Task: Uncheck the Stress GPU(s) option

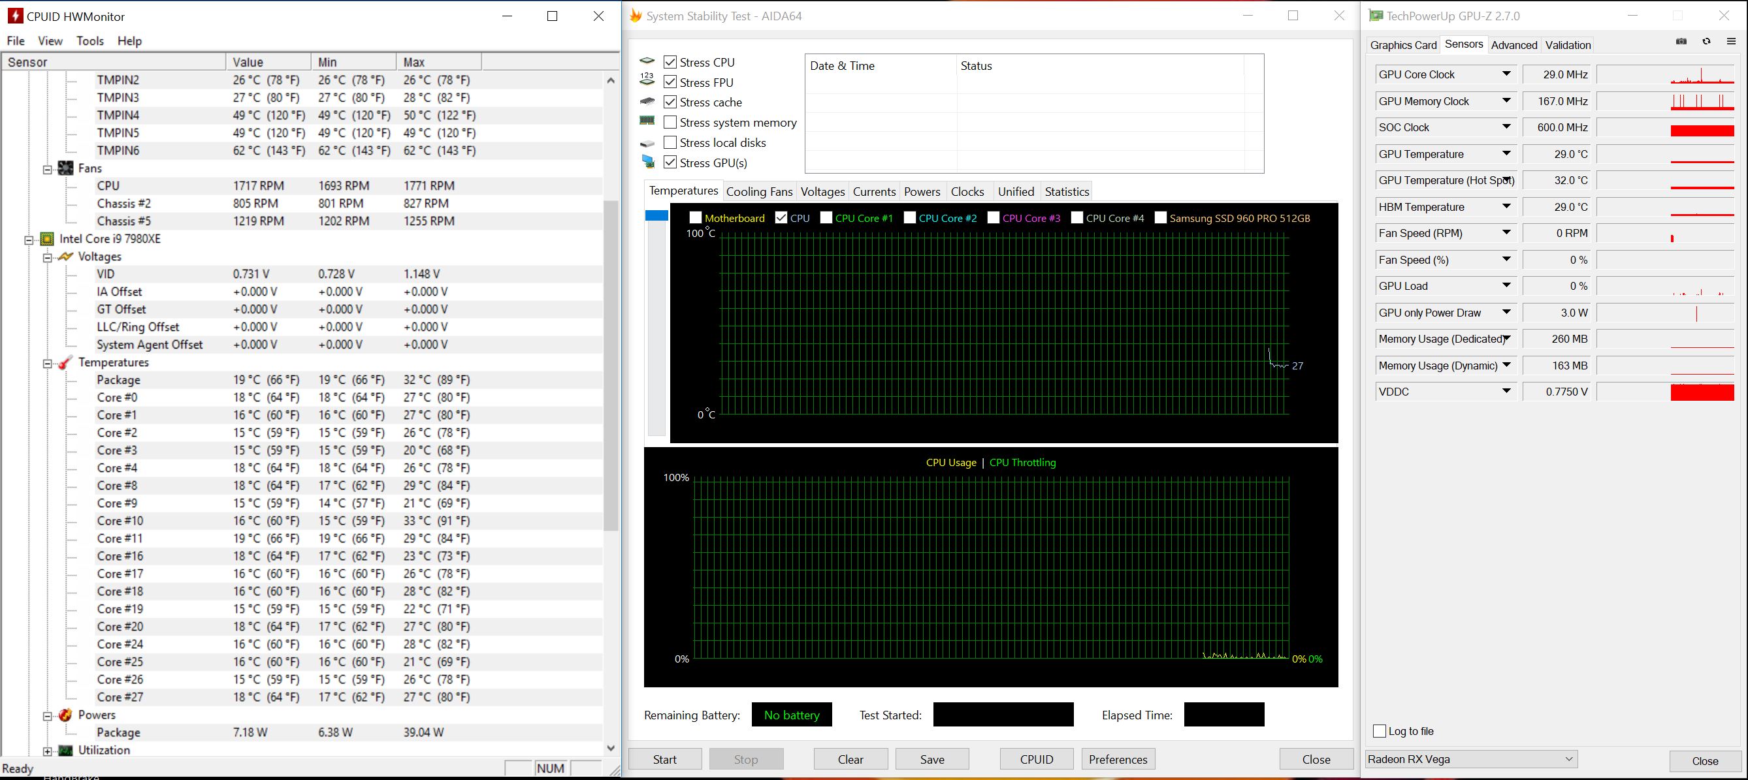Action: 670,163
